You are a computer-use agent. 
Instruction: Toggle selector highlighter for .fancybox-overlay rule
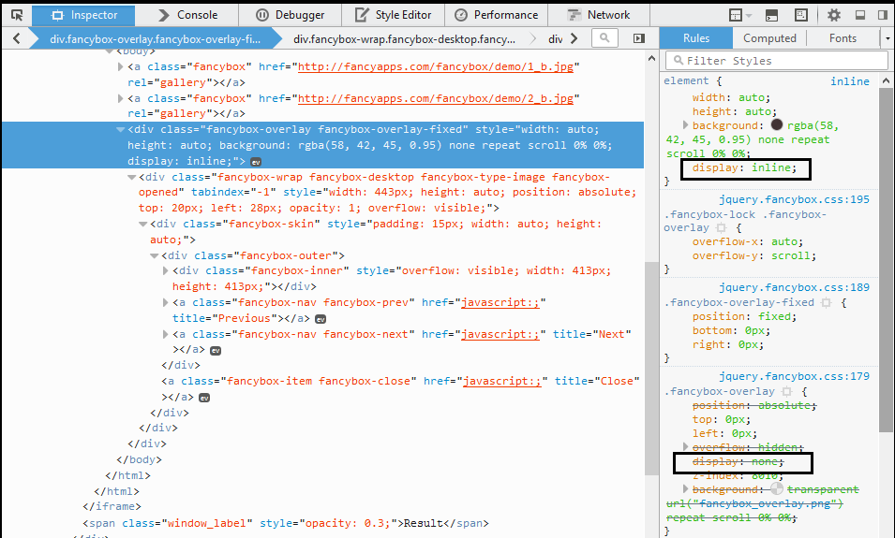pyautogui.click(x=787, y=391)
